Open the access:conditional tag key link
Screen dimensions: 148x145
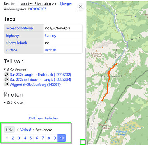coord(20,28)
